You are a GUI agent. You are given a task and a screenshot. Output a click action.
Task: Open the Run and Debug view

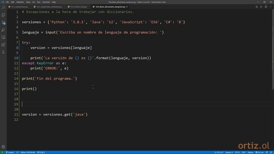[3, 30]
